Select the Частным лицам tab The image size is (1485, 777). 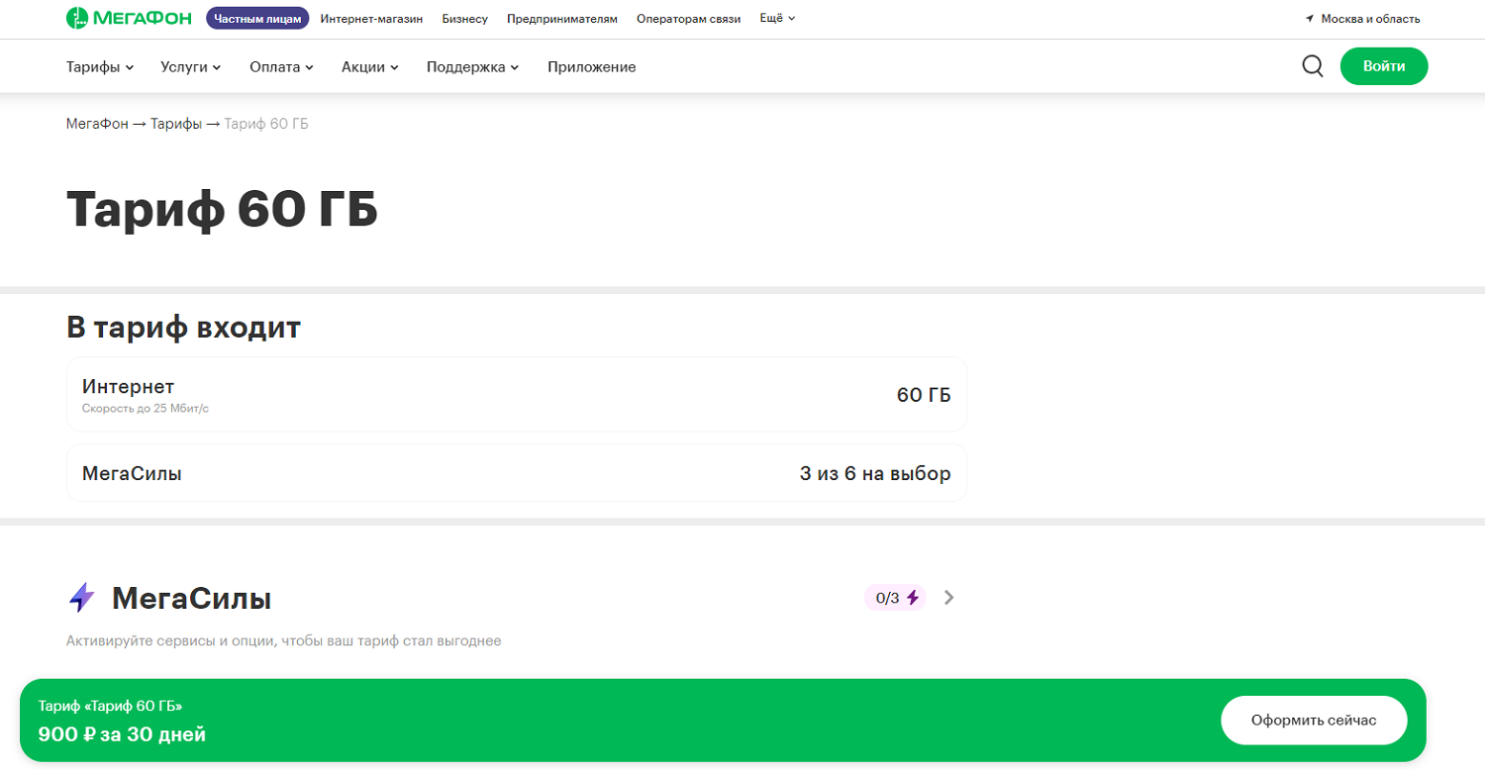pyautogui.click(x=257, y=18)
